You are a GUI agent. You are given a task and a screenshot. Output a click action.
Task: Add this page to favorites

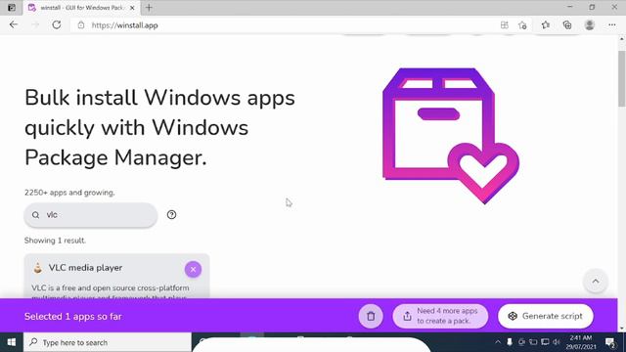522,25
